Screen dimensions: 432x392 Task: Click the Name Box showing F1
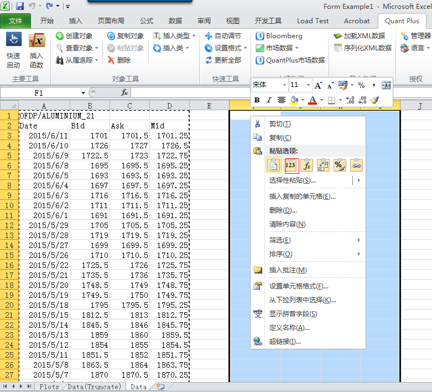(x=39, y=93)
